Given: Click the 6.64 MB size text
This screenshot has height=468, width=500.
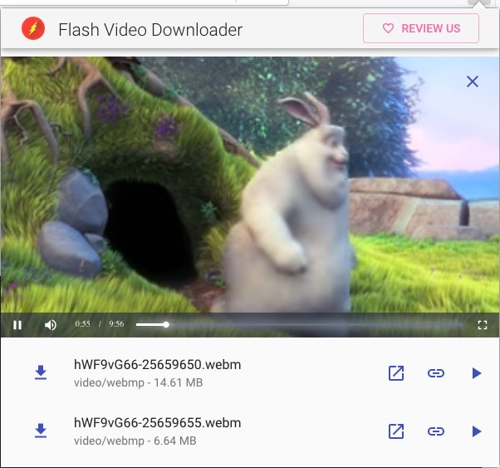Looking at the screenshot, I should pos(175,441).
